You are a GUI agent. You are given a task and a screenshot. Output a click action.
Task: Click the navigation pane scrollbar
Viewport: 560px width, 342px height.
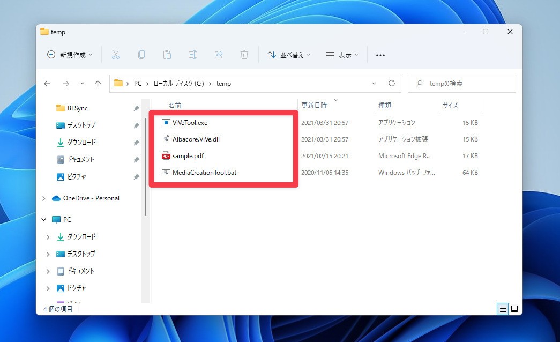point(146,167)
